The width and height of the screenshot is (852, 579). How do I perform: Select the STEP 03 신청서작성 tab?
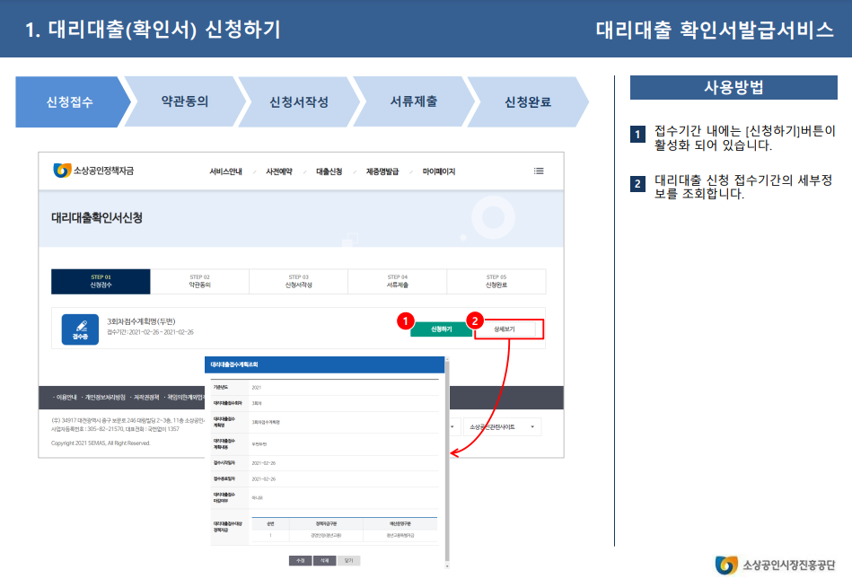click(x=298, y=281)
